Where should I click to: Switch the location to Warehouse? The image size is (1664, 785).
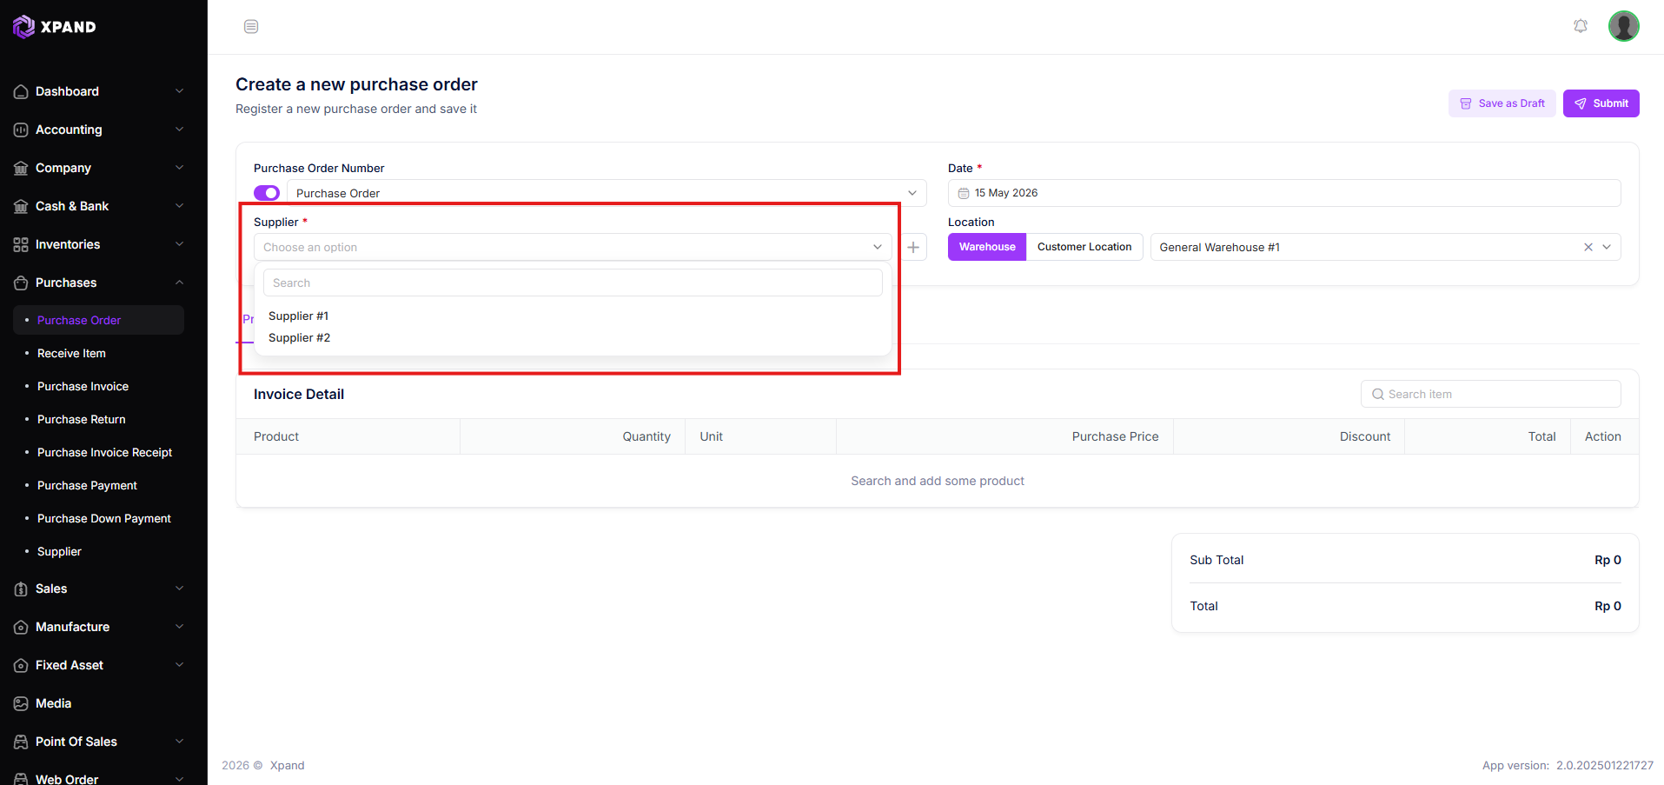pos(987,247)
